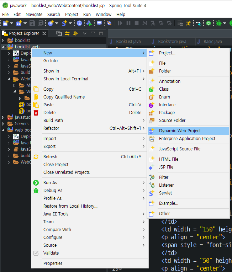232x272 pixels.
Task: Click the green Debug bug toolbar icon
Action: point(219,23)
